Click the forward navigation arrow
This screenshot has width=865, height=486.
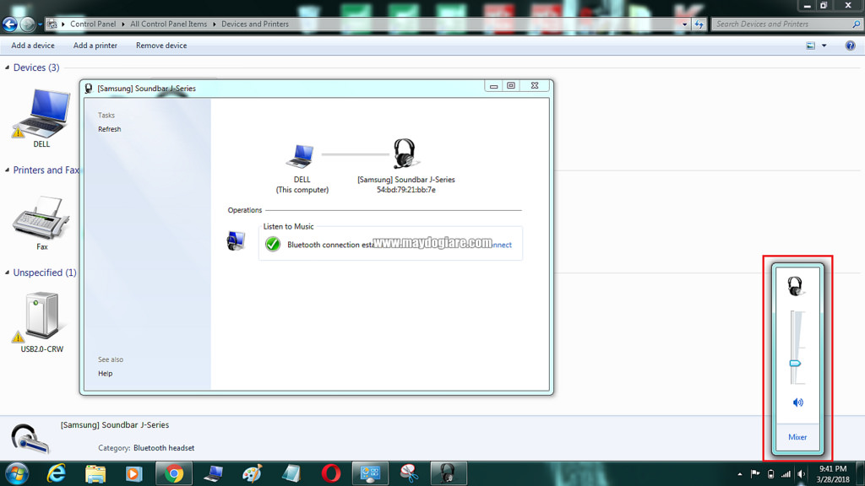click(27, 24)
